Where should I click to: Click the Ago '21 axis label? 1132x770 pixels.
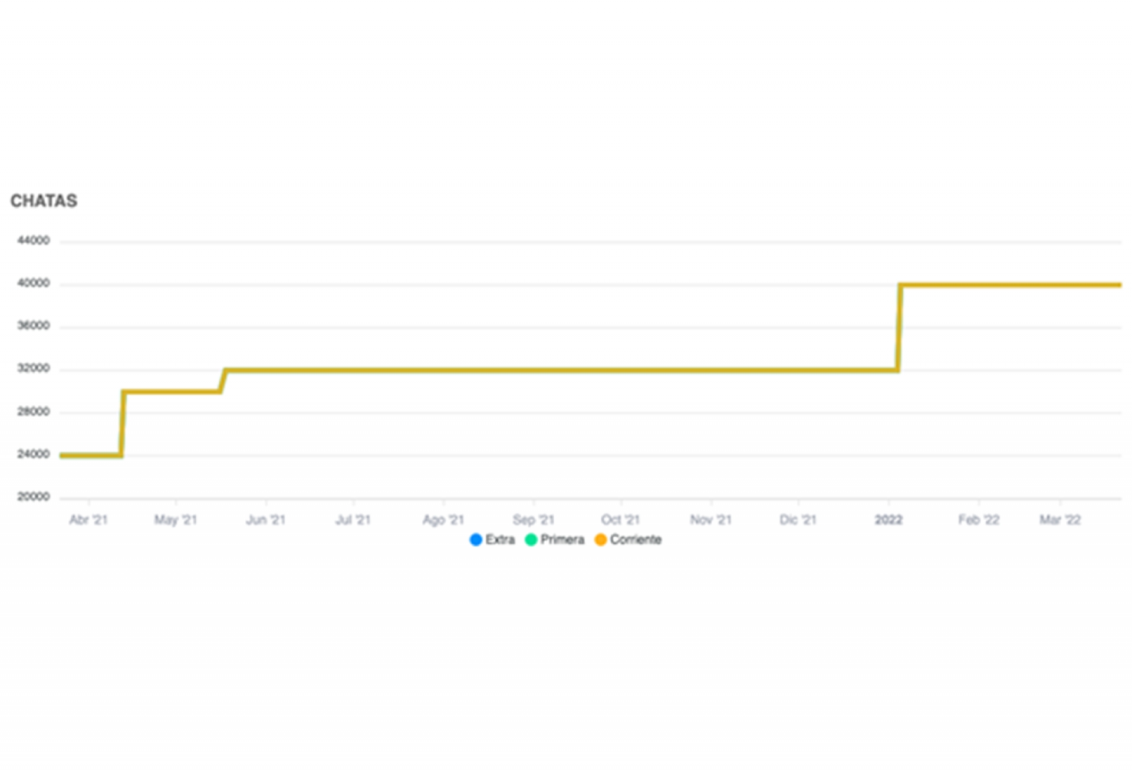[x=443, y=520]
